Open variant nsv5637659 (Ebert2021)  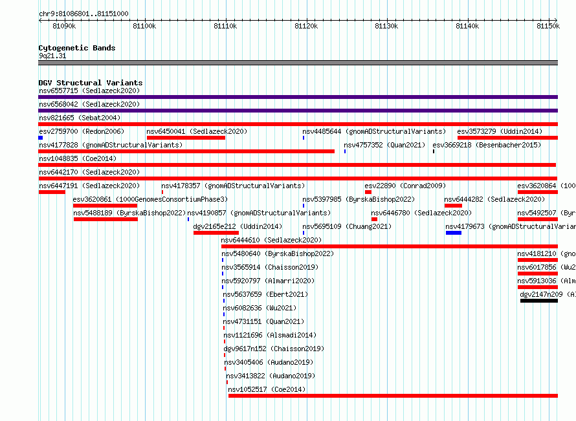pos(265,294)
